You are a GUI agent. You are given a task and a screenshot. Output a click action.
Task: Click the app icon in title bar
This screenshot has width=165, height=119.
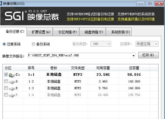[1, 3]
